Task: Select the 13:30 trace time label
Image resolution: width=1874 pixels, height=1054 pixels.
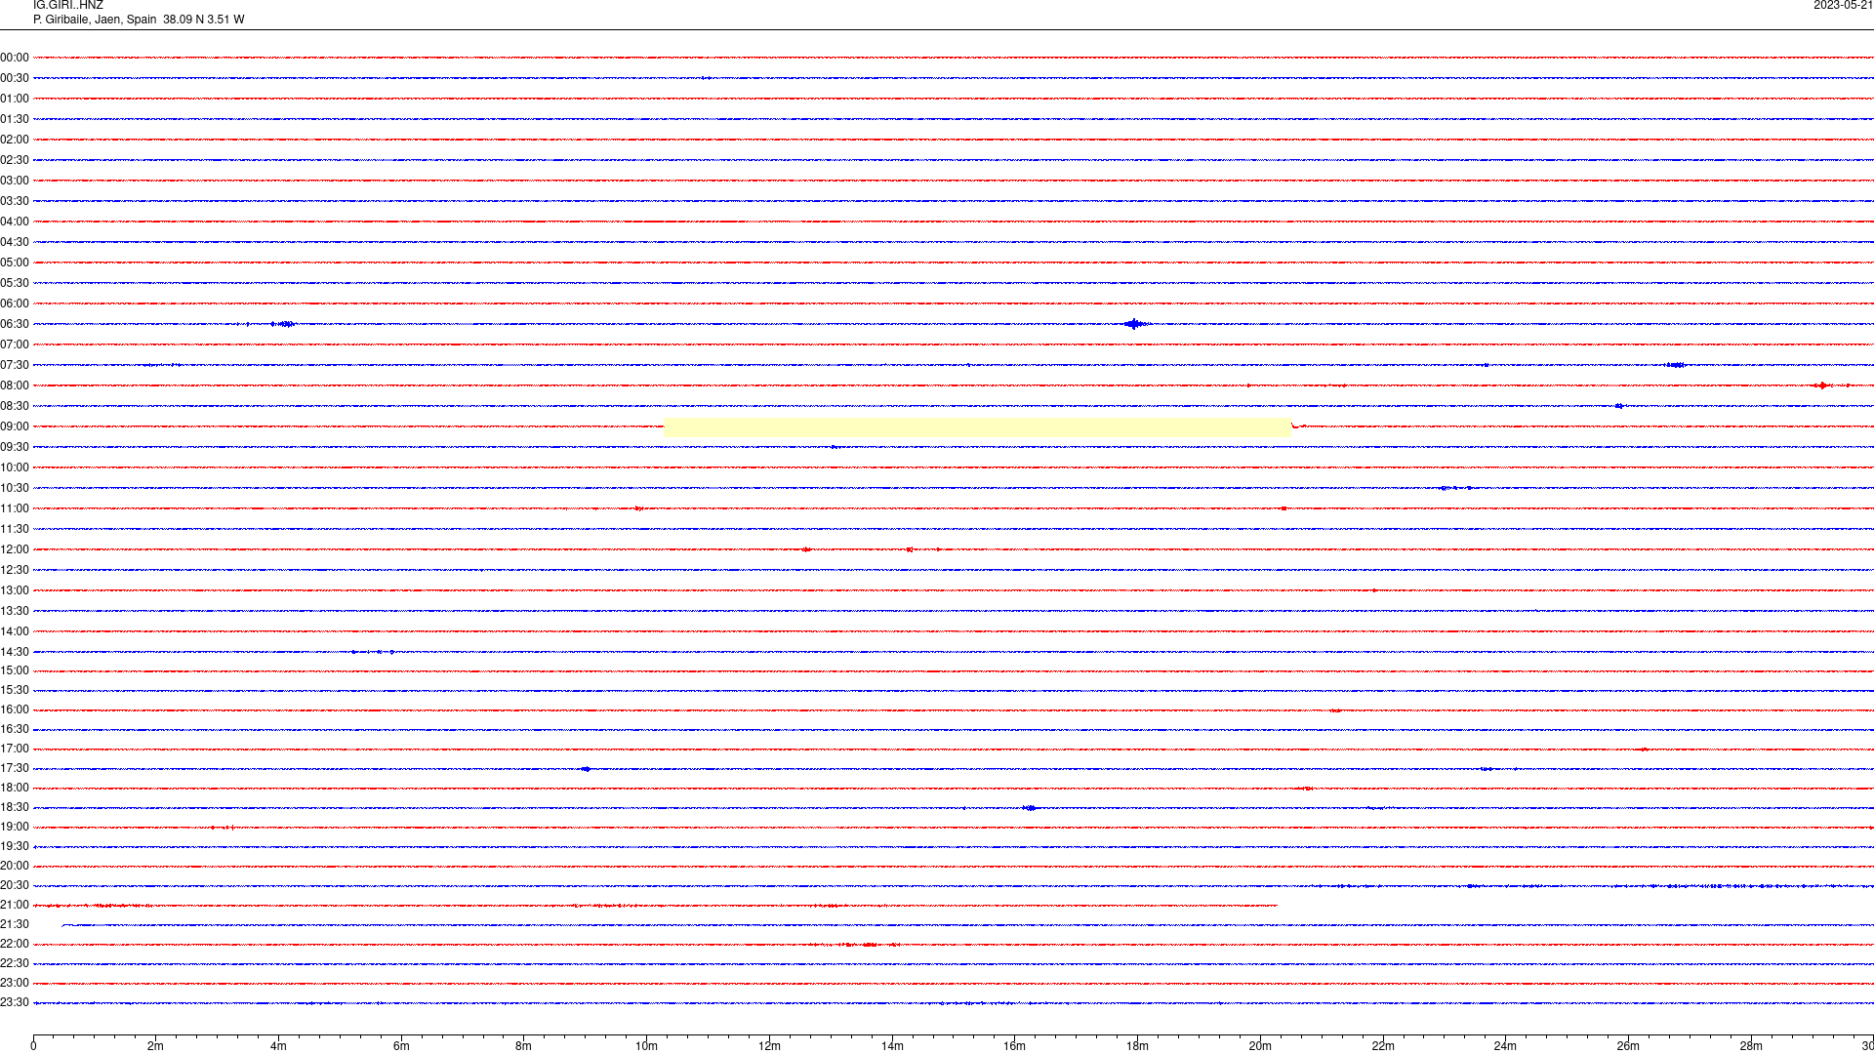Action: pyautogui.click(x=15, y=611)
